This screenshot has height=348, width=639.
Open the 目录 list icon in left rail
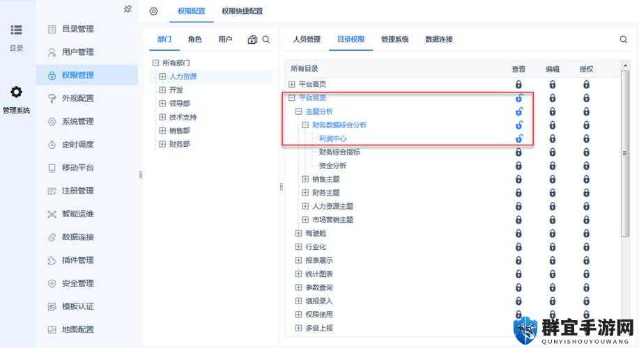tap(16, 30)
